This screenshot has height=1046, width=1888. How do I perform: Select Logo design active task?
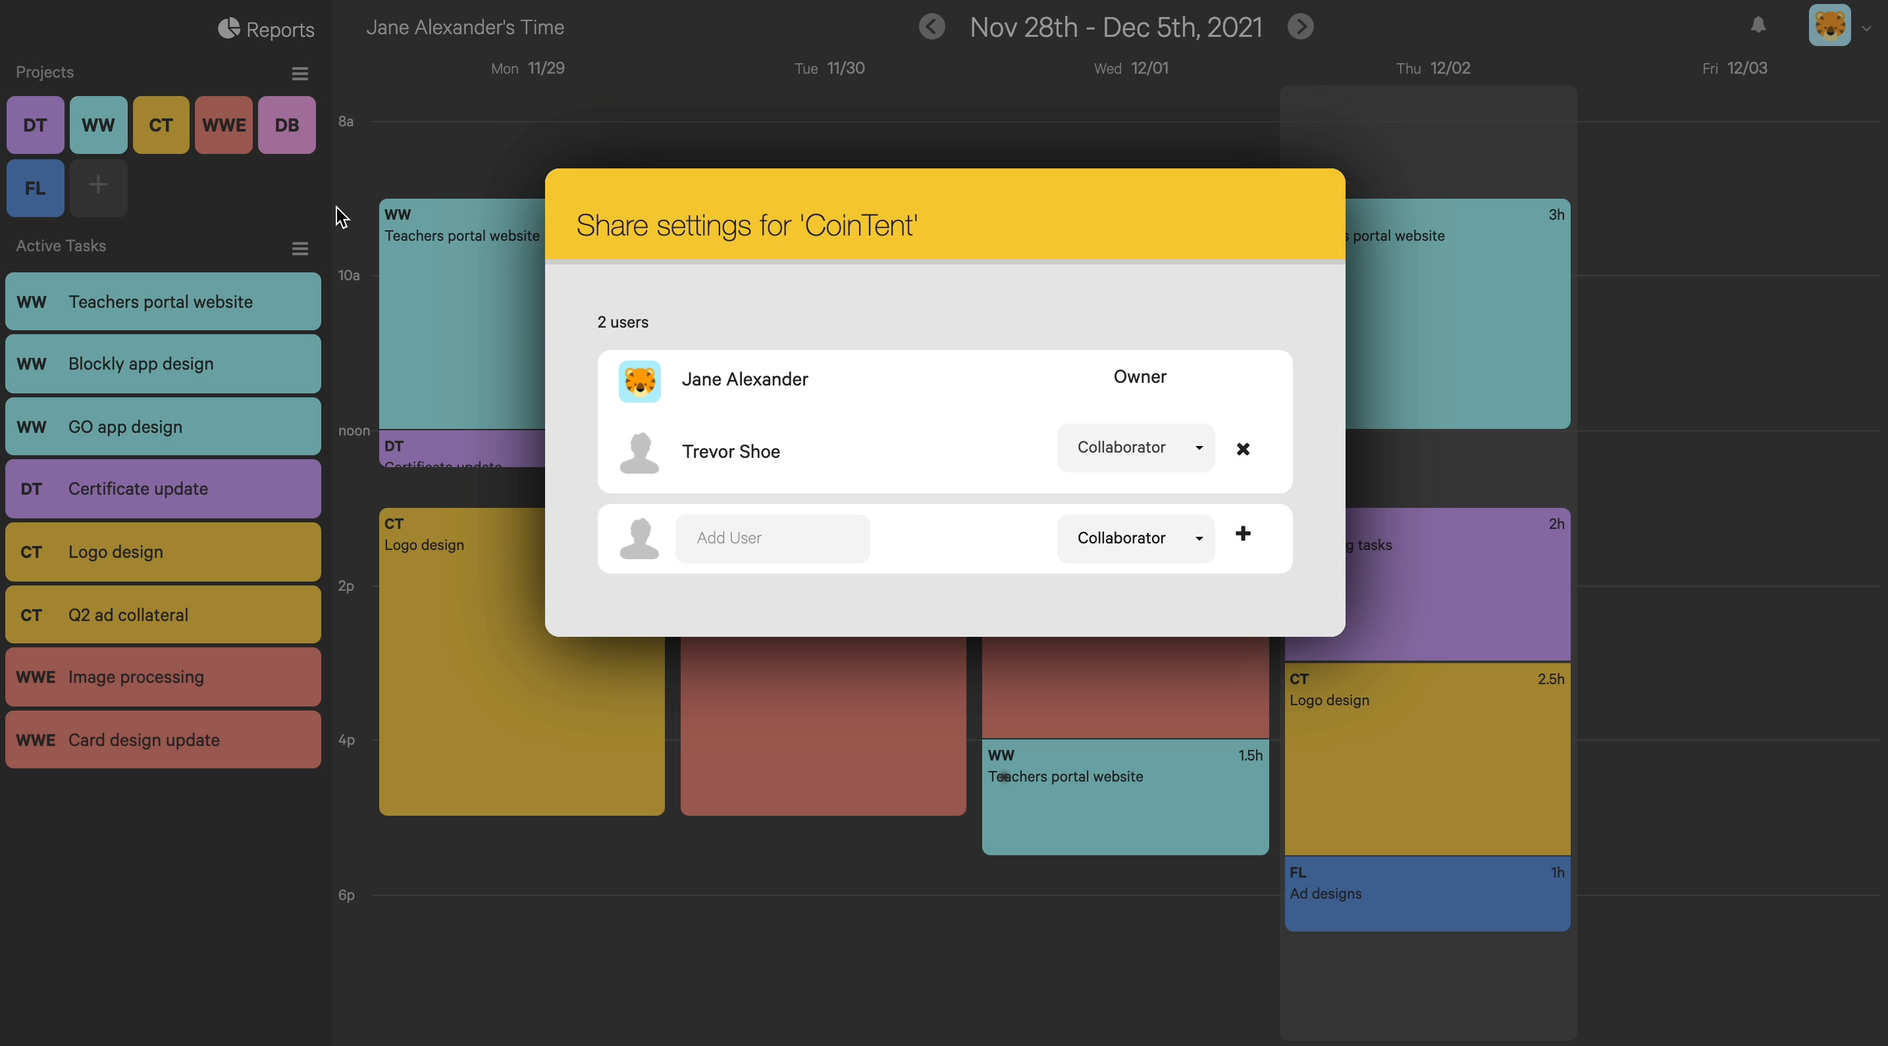[163, 551]
